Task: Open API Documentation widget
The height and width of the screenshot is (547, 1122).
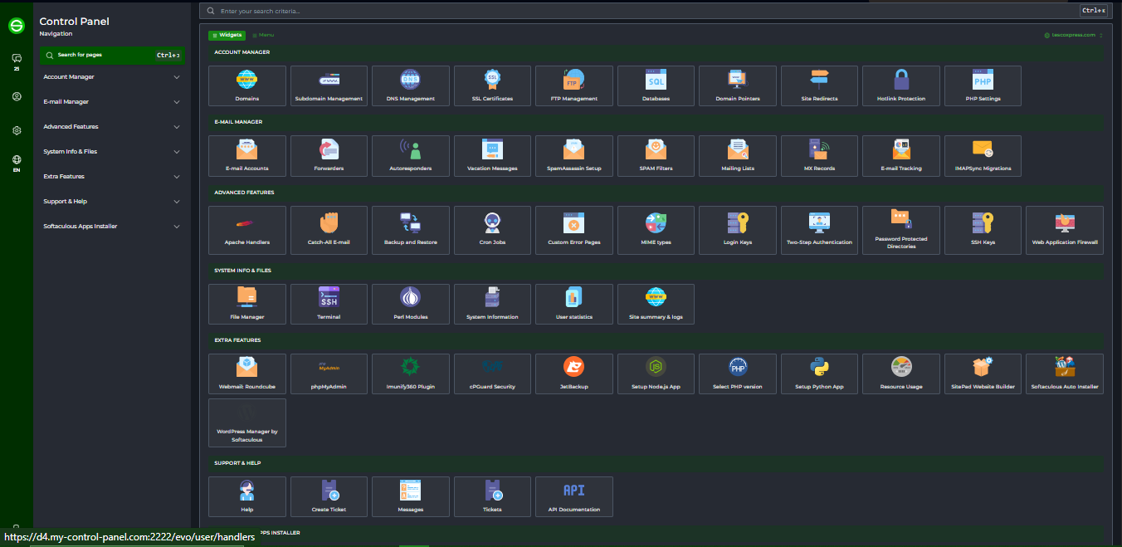Action: tap(574, 496)
